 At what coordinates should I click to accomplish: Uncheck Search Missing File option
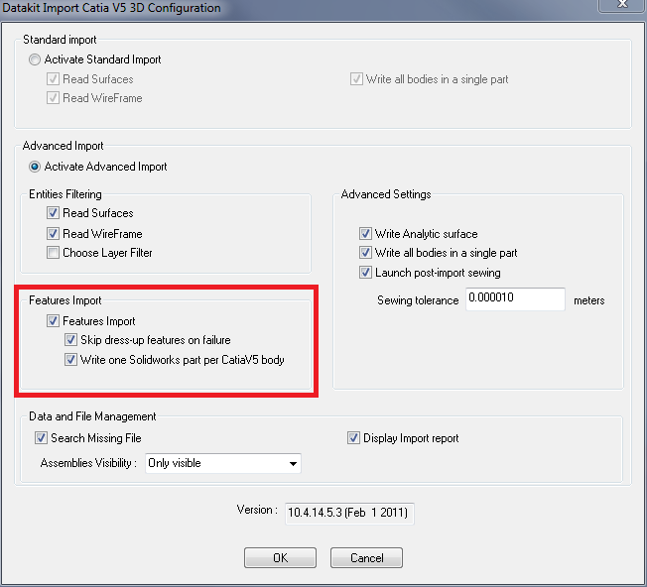point(41,438)
